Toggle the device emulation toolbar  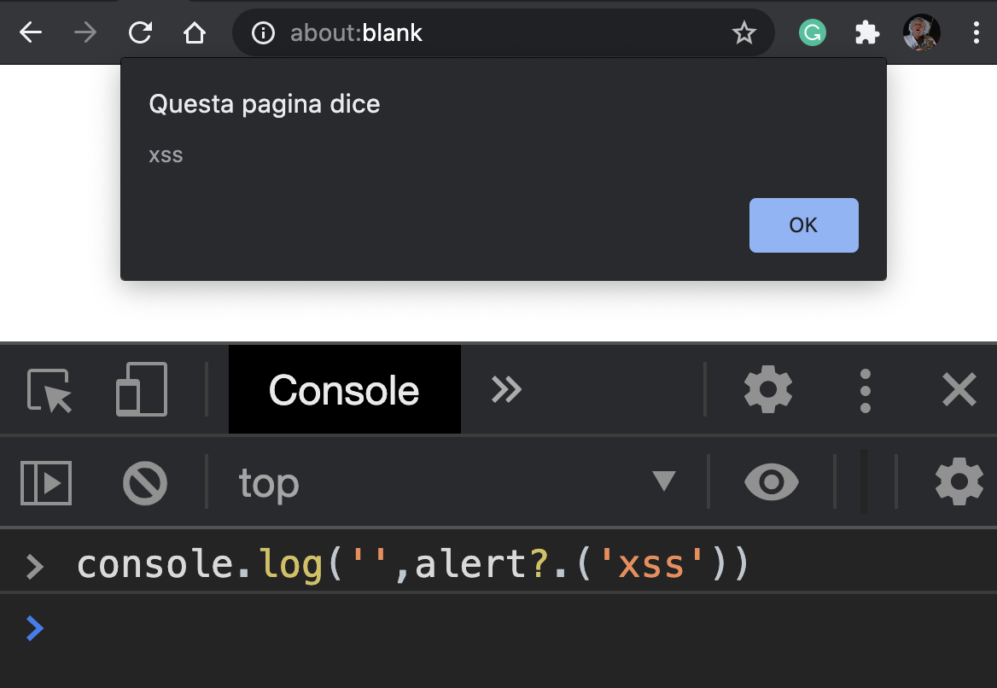point(142,389)
